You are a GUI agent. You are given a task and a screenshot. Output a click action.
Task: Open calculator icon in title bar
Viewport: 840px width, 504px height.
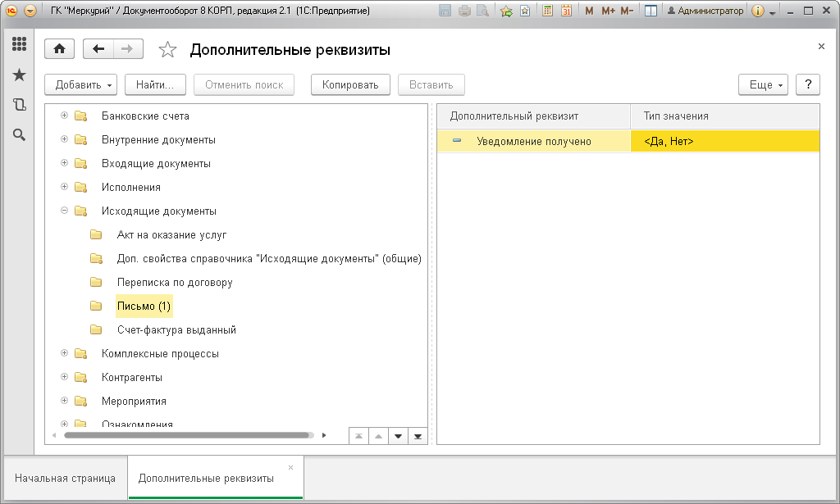click(547, 11)
